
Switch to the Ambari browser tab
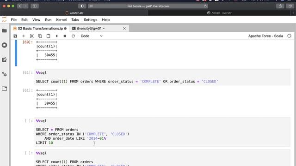(x=219, y=13)
